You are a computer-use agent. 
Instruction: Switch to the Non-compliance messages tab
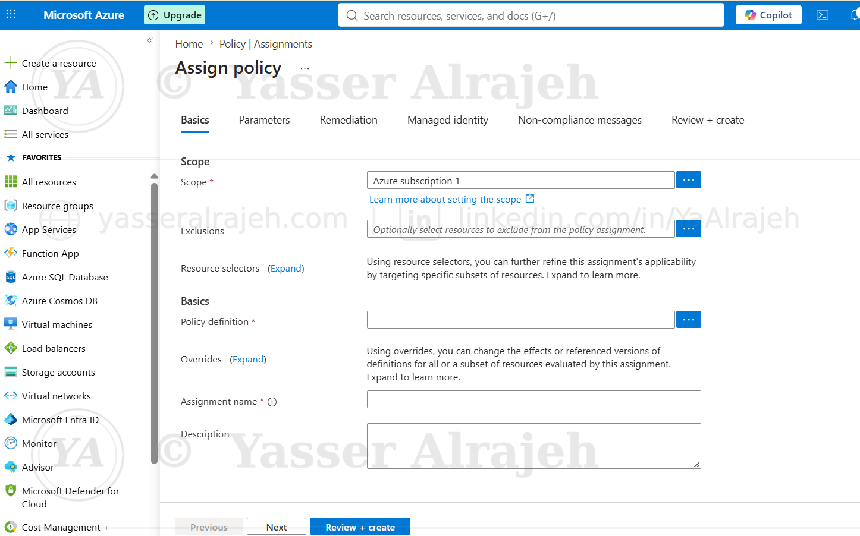(x=580, y=120)
